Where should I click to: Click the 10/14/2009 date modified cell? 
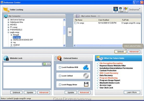(107, 23)
